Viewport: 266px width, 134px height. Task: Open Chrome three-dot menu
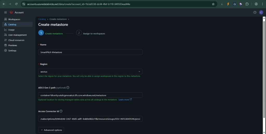(x=262, y=4)
